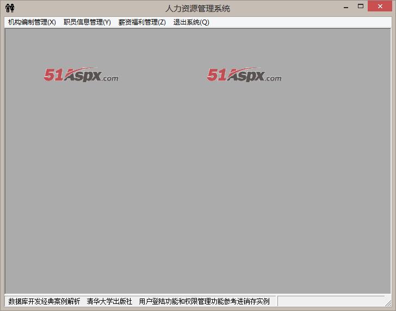
Task: Close the 人力资源管理系统 window
Action: coord(380,7)
